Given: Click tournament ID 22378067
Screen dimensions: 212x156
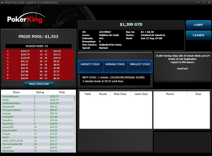Looking at the screenshot, I should click(x=105, y=32).
